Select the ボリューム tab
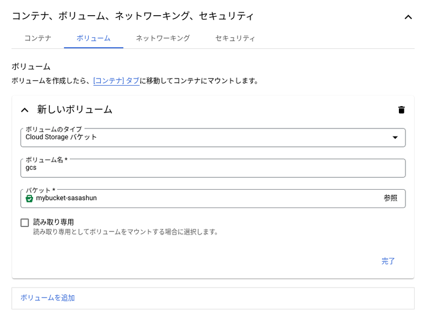This screenshot has height=311, width=433. coord(94,38)
